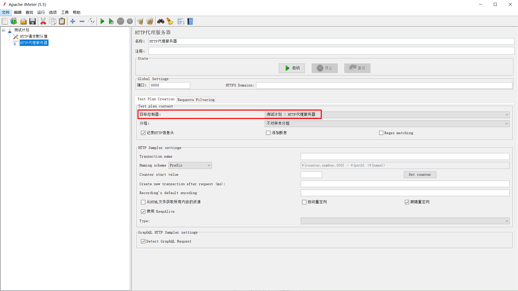Open the 编辑 menu
The width and height of the screenshot is (518, 291).
pyautogui.click(x=18, y=12)
